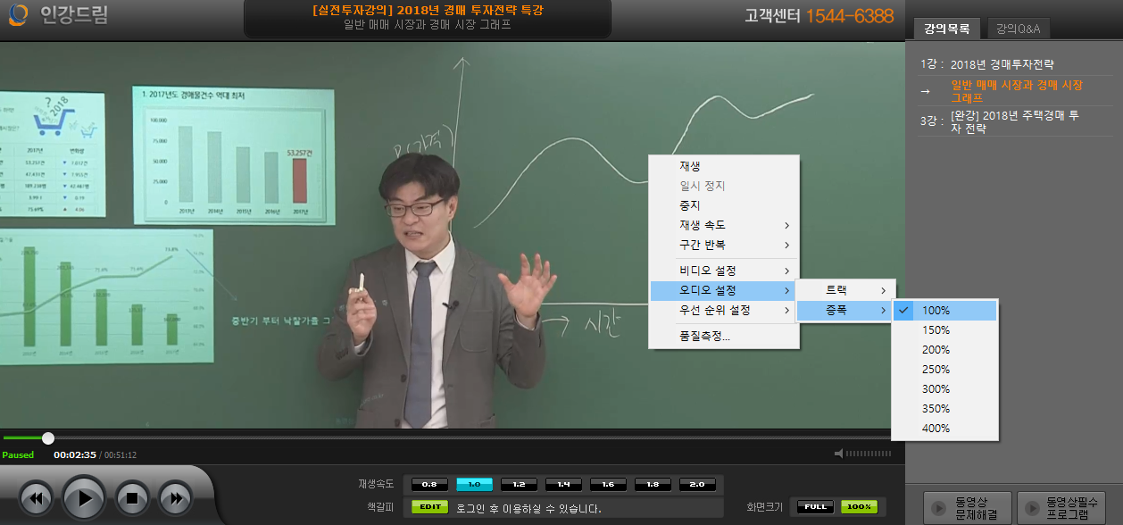Mute audio with the speaker icon

click(838, 454)
